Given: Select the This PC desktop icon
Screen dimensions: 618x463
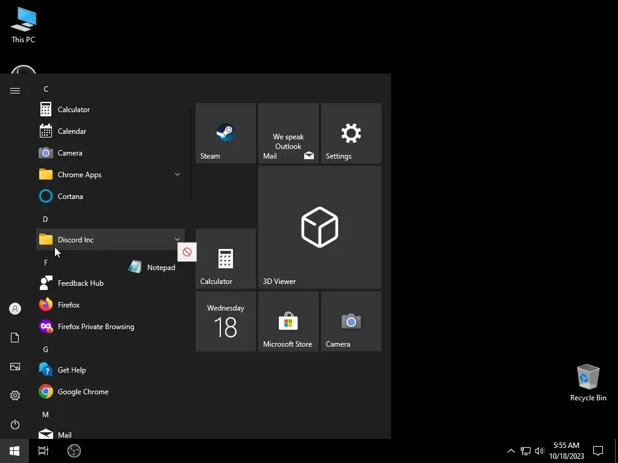Looking at the screenshot, I should pos(24,25).
